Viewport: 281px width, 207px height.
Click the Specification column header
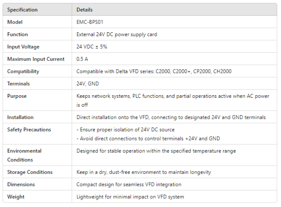click(x=22, y=10)
